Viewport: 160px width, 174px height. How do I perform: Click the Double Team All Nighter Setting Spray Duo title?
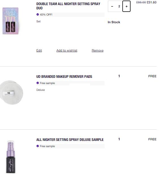[x=68, y=6]
